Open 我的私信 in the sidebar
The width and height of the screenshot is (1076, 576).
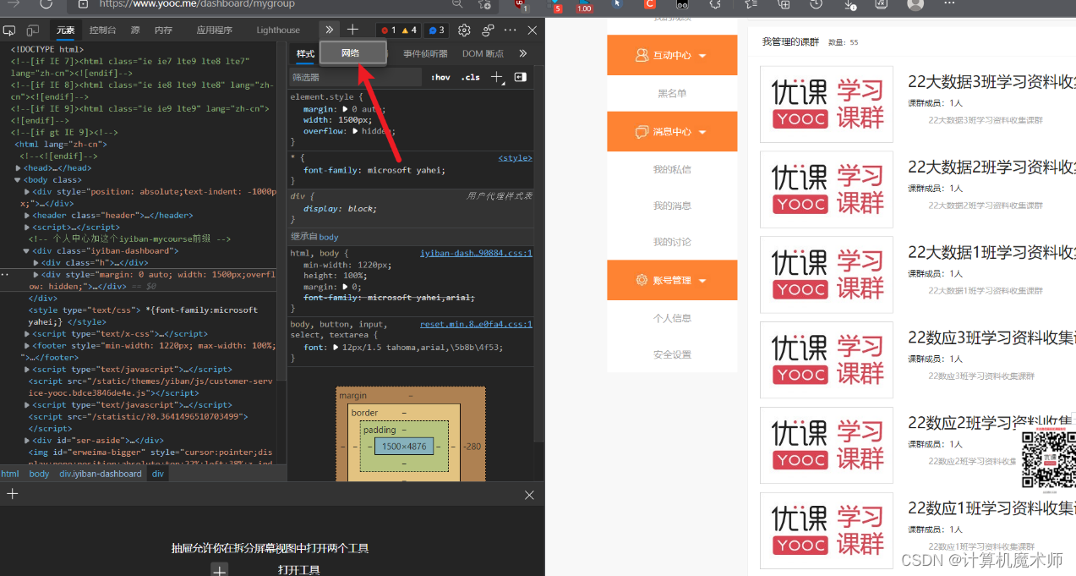[672, 169]
